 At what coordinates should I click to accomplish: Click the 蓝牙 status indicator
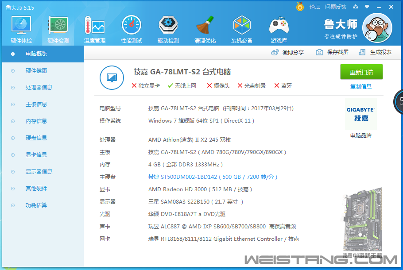pyautogui.click(x=283, y=85)
